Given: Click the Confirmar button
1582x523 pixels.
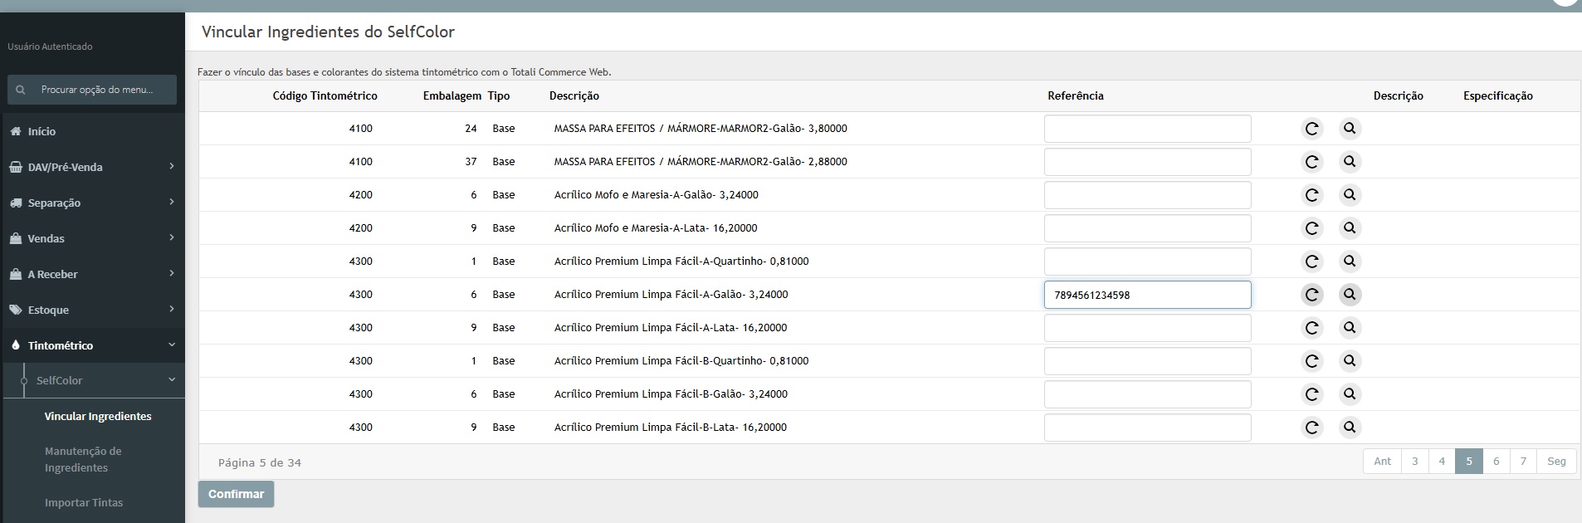Looking at the screenshot, I should [x=236, y=494].
